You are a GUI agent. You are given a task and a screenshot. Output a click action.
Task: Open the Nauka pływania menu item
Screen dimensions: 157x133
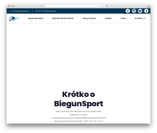pos(35,18)
